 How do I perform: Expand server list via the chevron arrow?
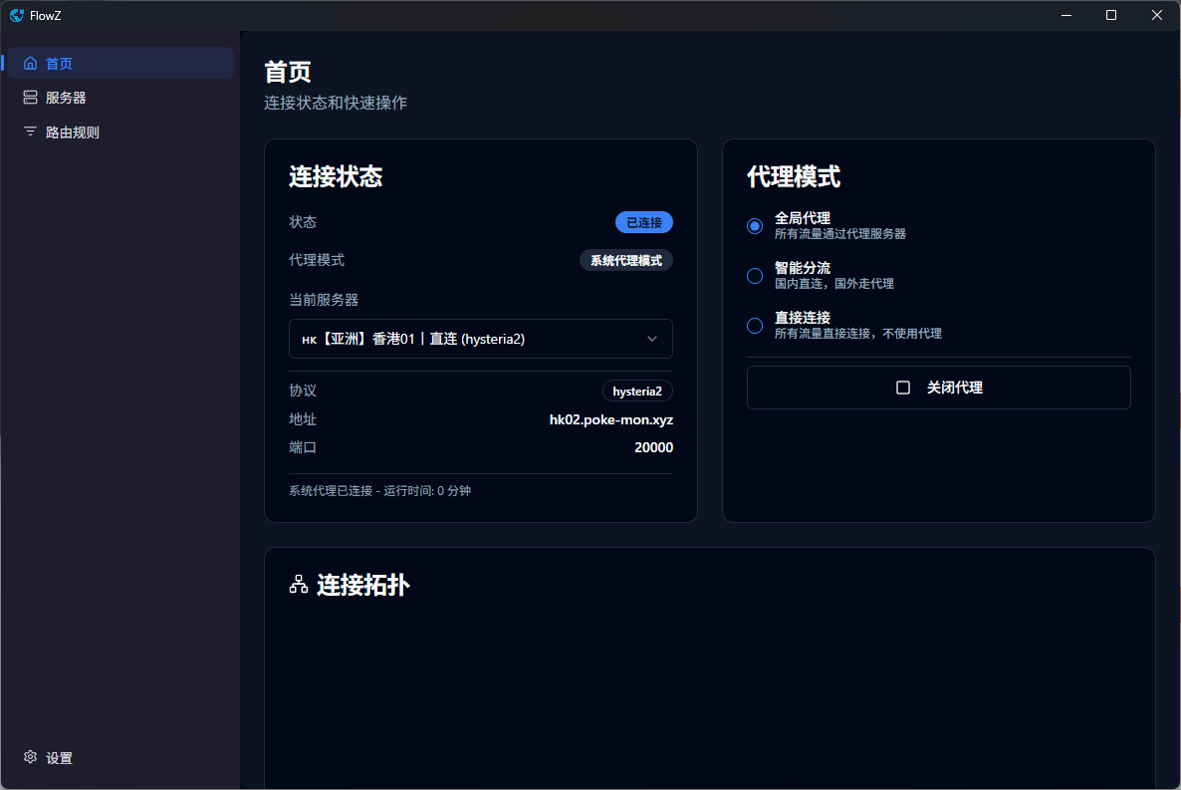tap(652, 339)
